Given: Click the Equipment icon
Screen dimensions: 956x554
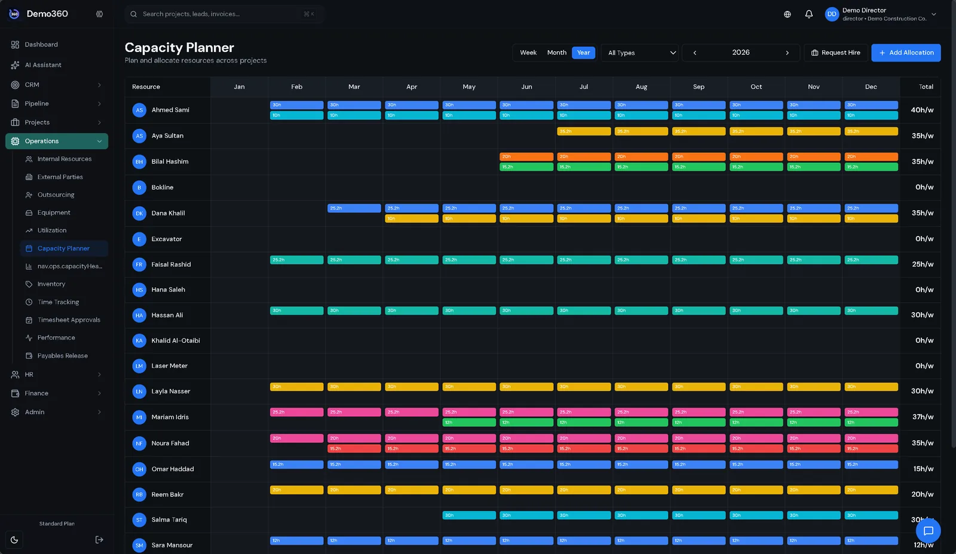Looking at the screenshot, I should click(29, 213).
